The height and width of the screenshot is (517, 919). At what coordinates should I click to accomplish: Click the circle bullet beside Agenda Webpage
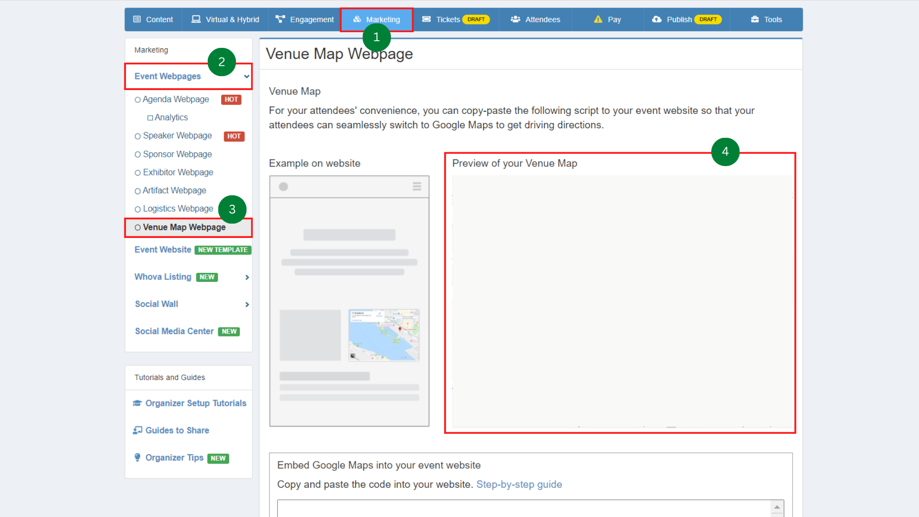[138, 100]
